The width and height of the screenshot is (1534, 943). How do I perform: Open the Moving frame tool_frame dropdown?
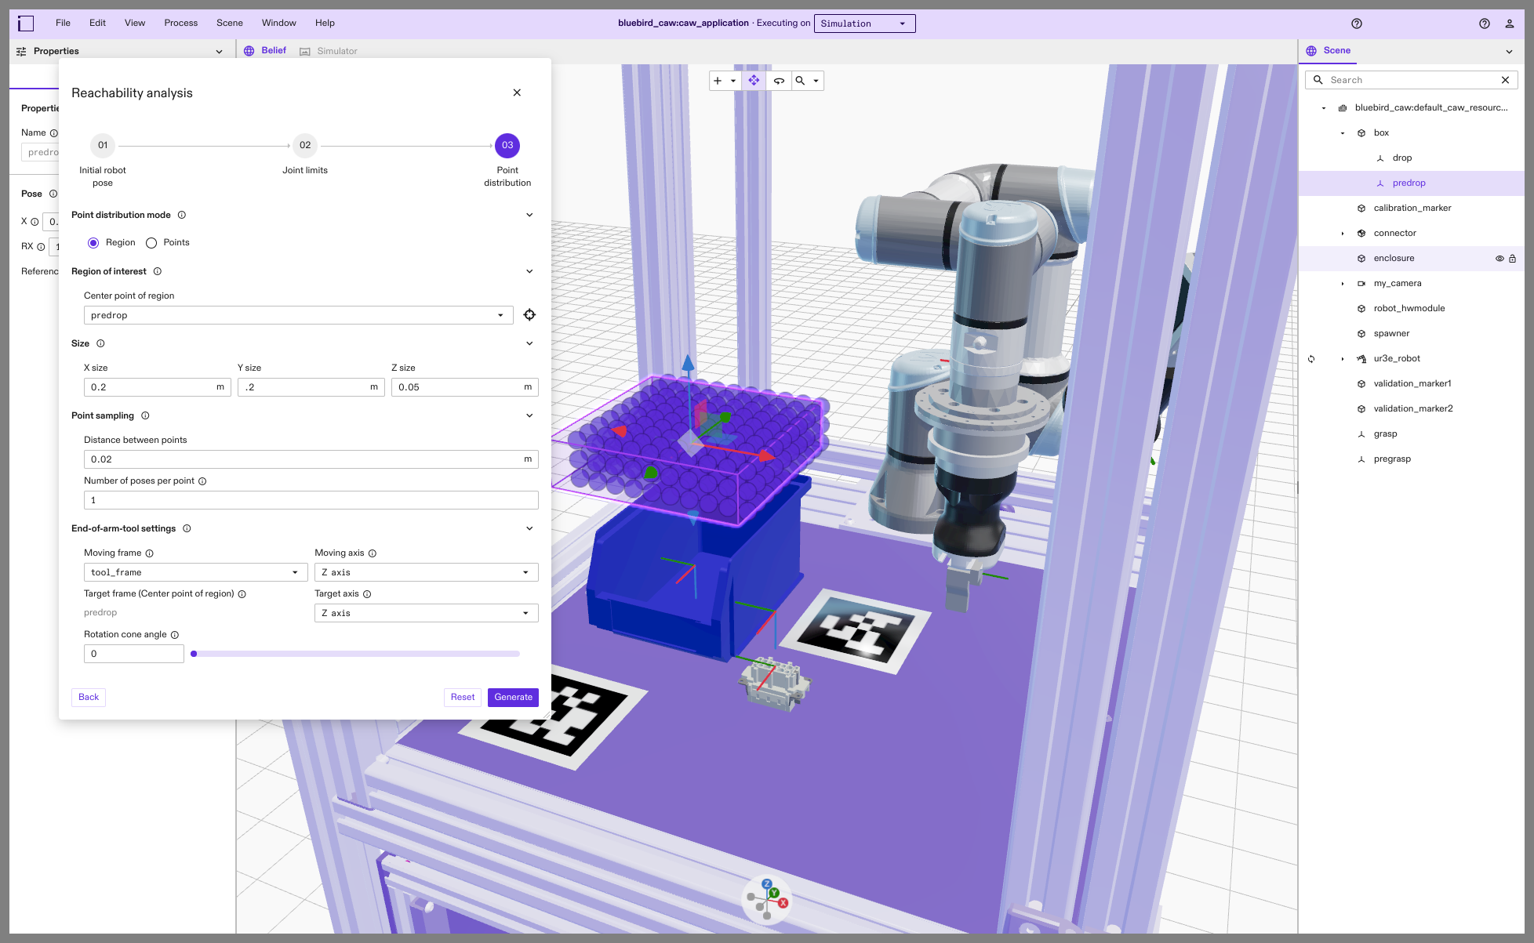click(195, 572)
